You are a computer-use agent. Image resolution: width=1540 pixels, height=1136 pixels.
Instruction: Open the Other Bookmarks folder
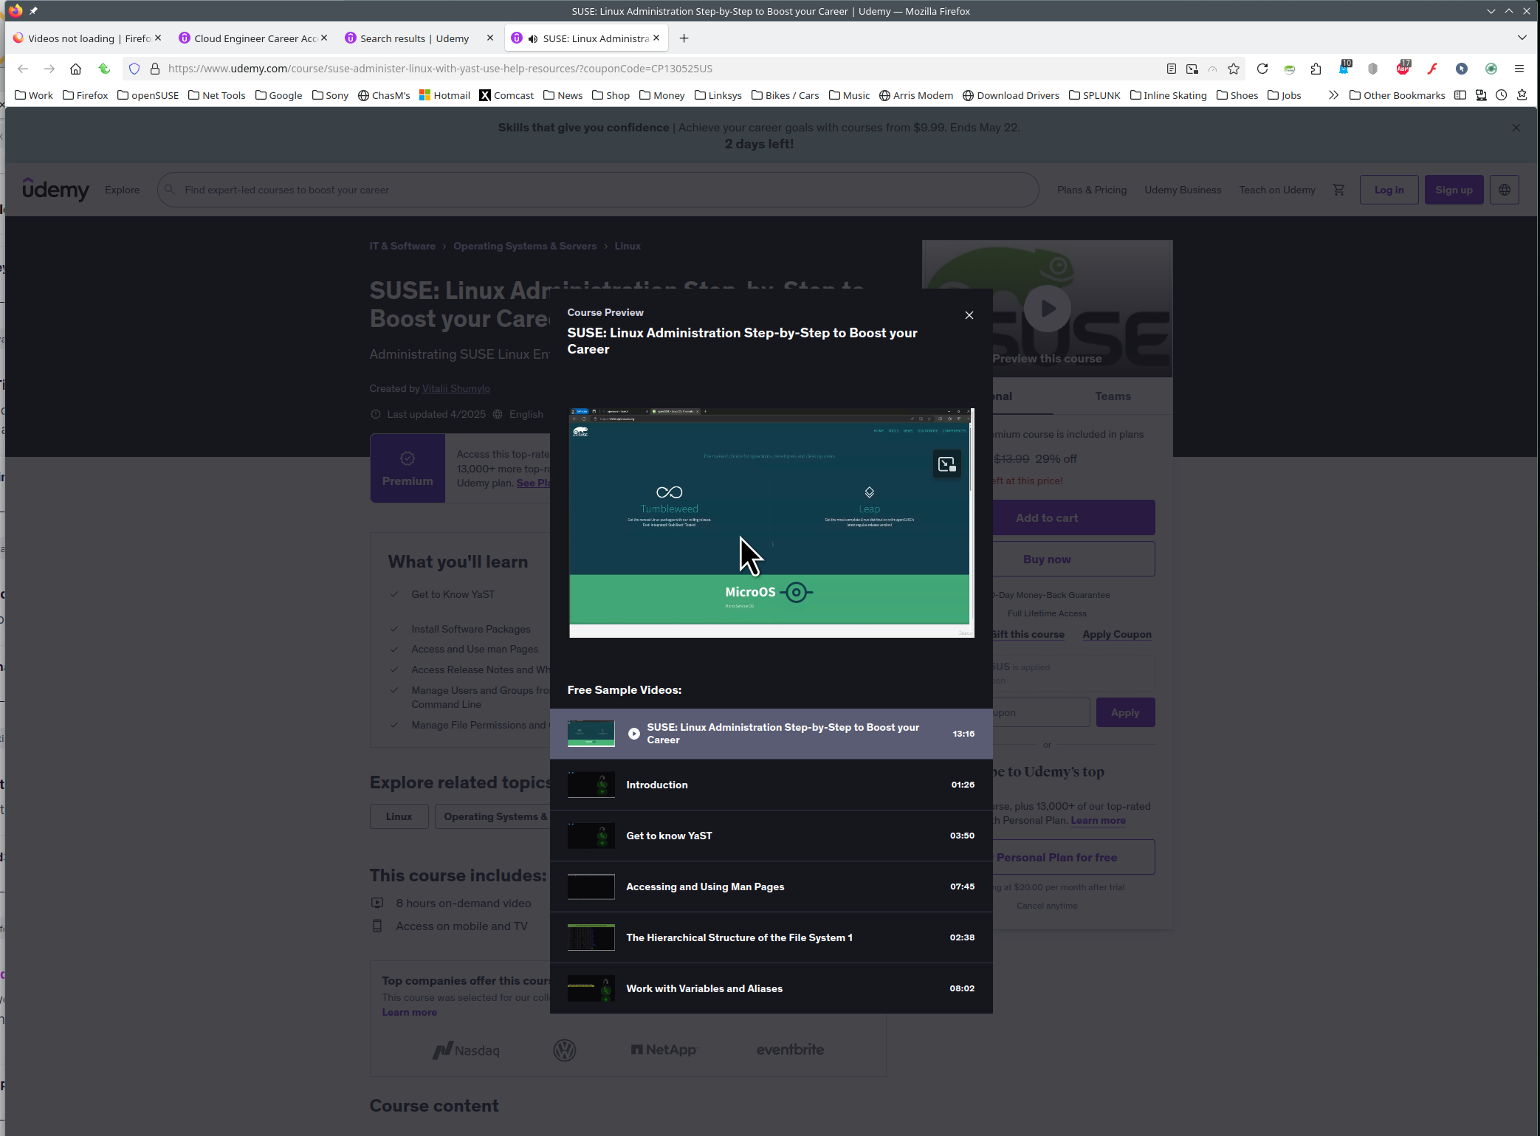tap(1397, 95)
